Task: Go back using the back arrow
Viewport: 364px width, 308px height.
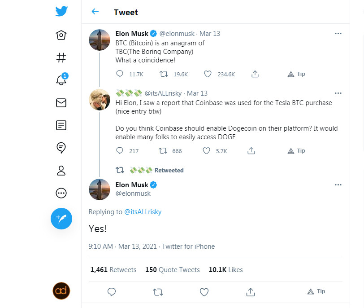Action: pyautogui.click(x=95, y=12)
